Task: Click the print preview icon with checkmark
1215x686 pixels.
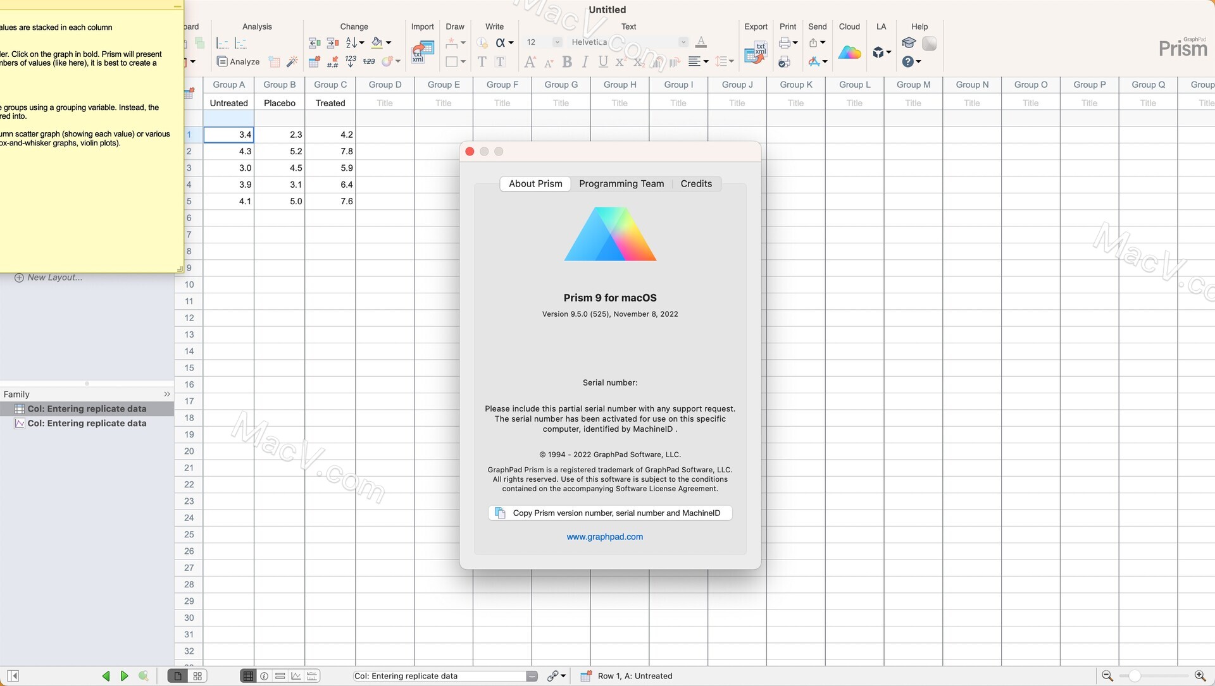Action: point(784,61)
